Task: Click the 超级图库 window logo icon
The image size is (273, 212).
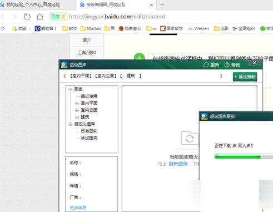Action: tap(64, 65)
